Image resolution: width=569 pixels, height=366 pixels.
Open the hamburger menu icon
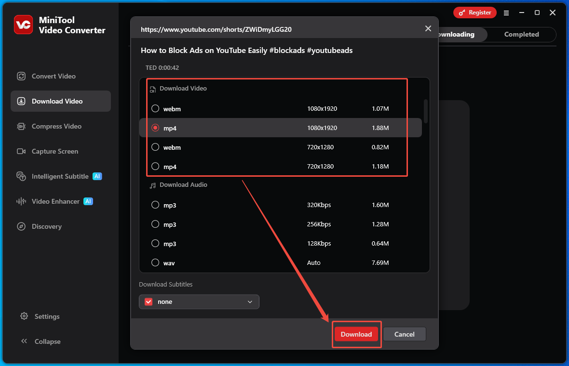coord(506,13)
